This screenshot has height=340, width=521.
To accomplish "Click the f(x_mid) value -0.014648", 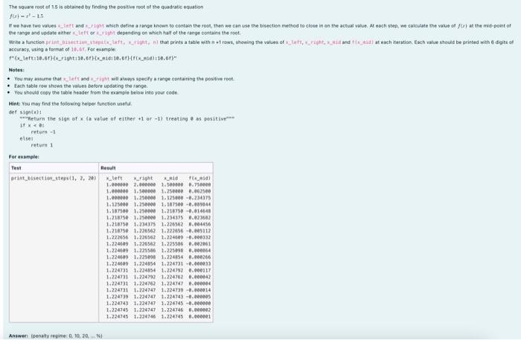I will [199, 211].
